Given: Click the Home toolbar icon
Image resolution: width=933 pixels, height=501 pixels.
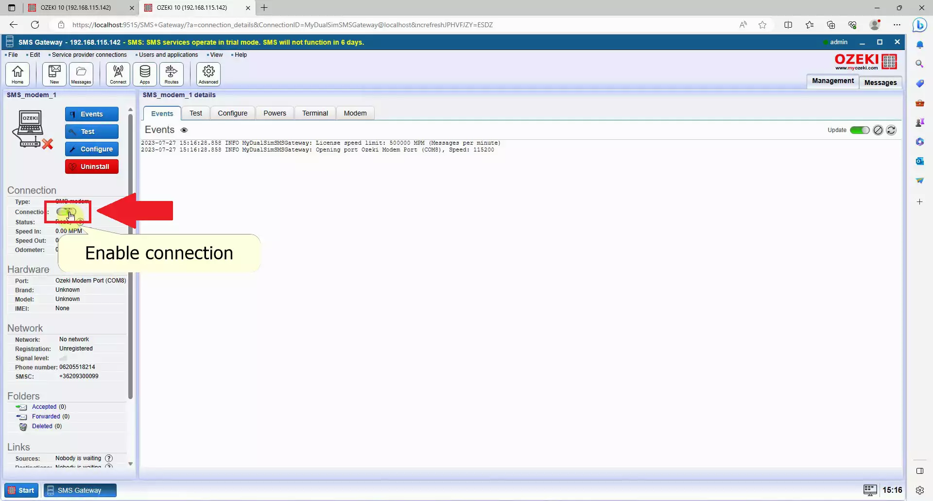Looking at the screenshot, I should pyautogui.click(x=17, y=74).
